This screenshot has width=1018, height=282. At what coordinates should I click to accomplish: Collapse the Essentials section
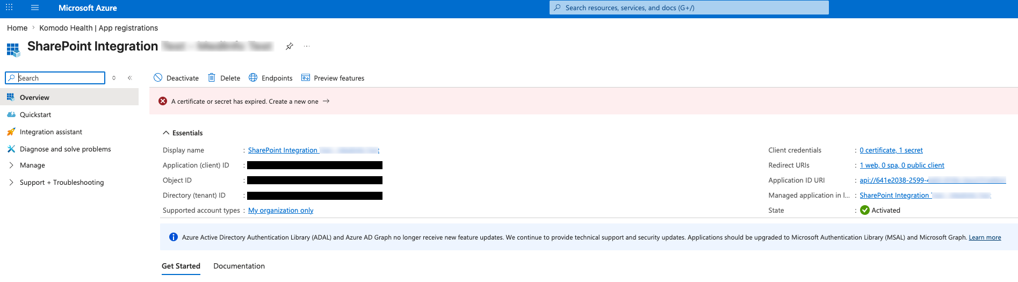tap(183, 133)
